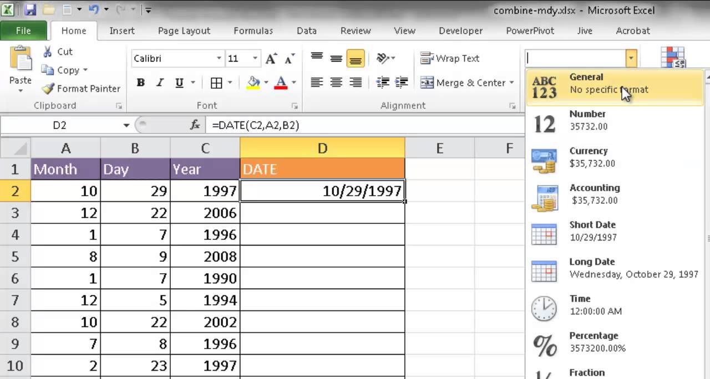The width and height of the screenshot is (710, 379).
Task: Click the Name Box showing D2
Action: click(x=60, y=125)
